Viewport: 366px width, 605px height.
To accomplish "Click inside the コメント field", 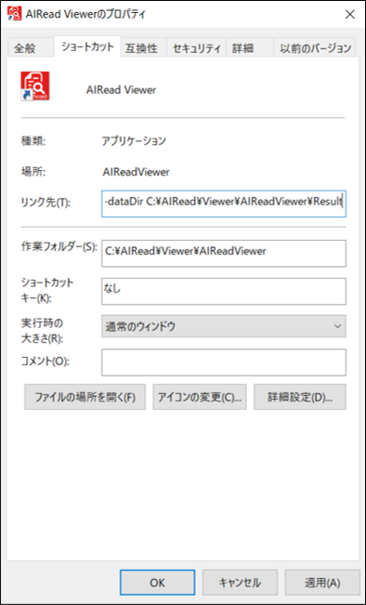I will coord(224,362).
